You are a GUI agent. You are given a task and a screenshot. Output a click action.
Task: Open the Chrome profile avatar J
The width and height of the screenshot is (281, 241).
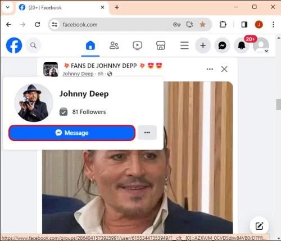(x=259, y=25)
